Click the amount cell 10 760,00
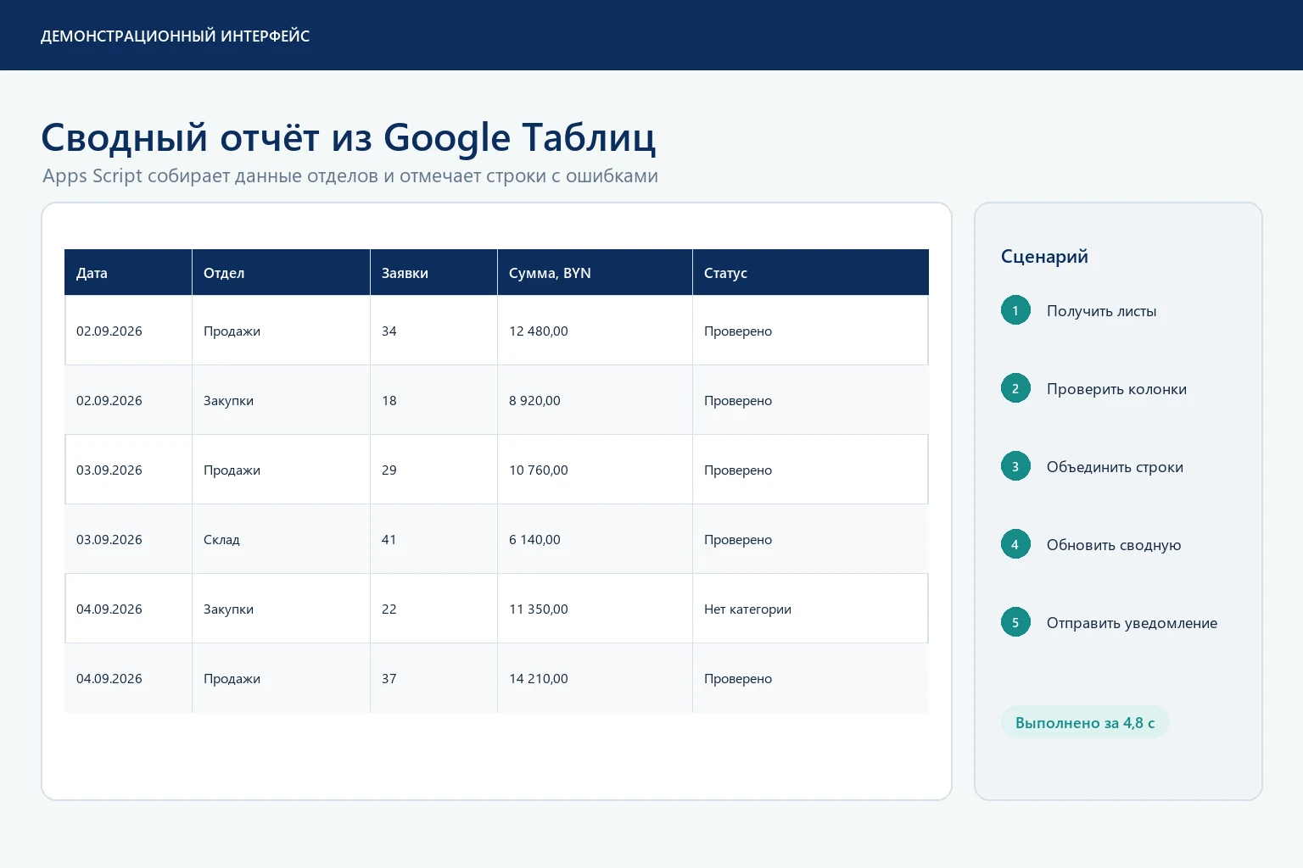This screenshot has height=868, width=1303. tap(595, 470)
